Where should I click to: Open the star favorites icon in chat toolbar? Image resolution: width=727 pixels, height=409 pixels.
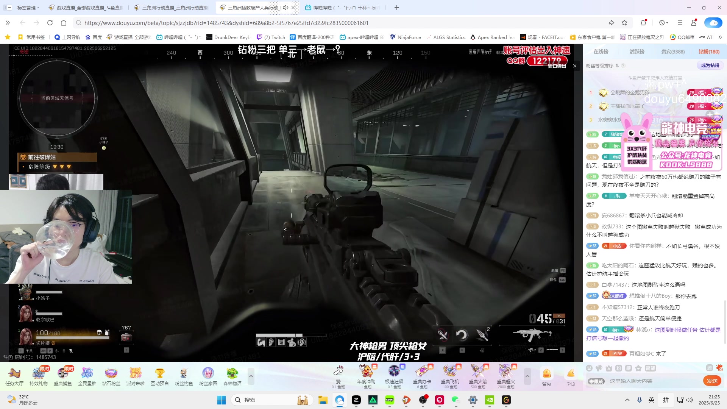[638, 368]
